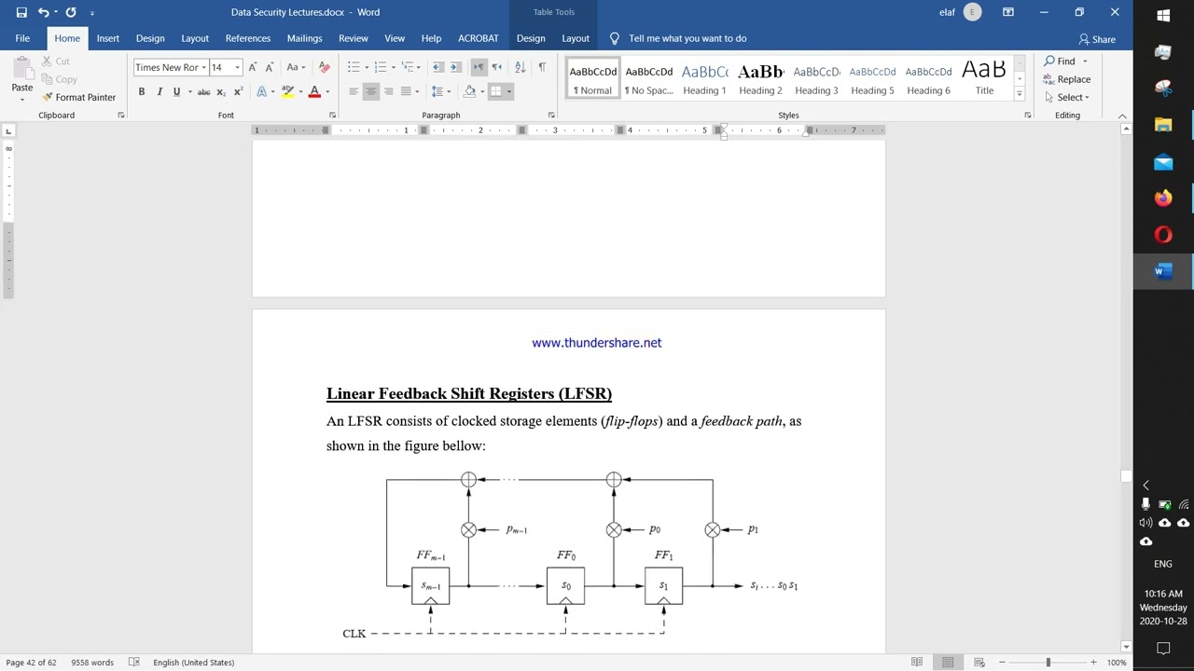This screenshot has height=671, width=1194.
Task: Click the Page 42 of 62 indicator
Action: coord(32,663)
